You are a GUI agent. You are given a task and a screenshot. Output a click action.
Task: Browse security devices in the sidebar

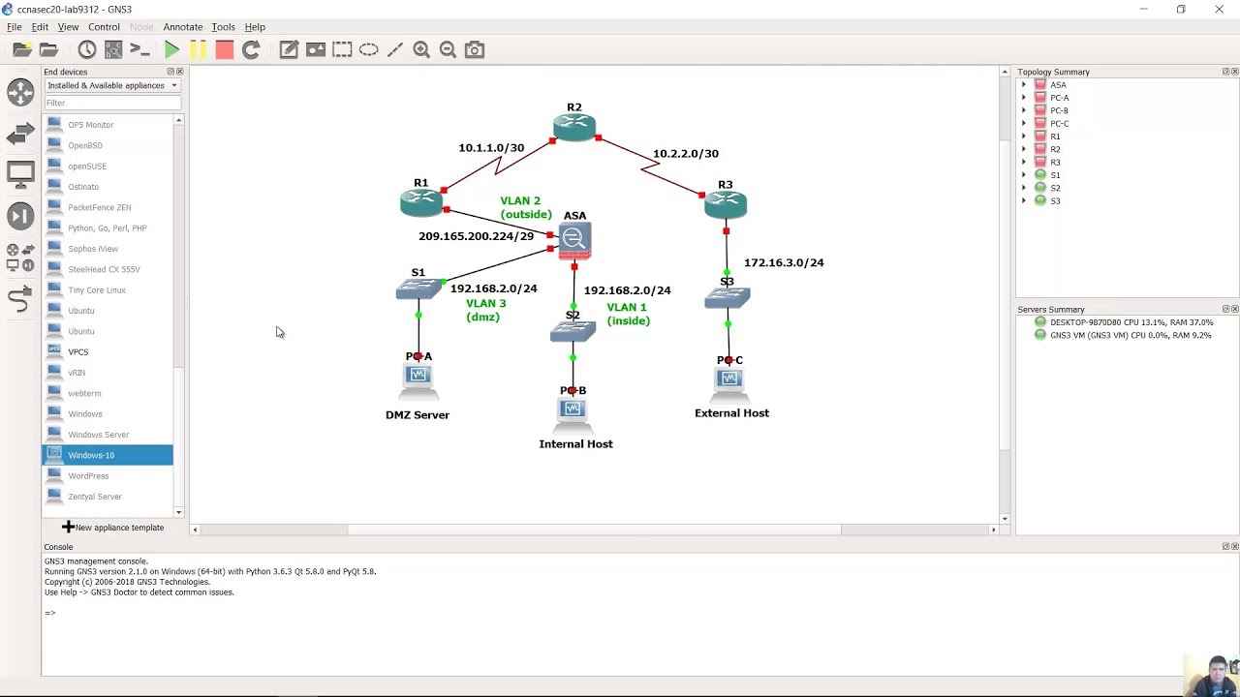[x=20, y=216]
